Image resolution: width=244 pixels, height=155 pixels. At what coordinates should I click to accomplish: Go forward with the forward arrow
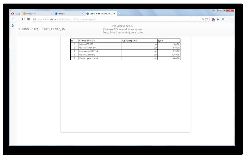coord(18,19)
